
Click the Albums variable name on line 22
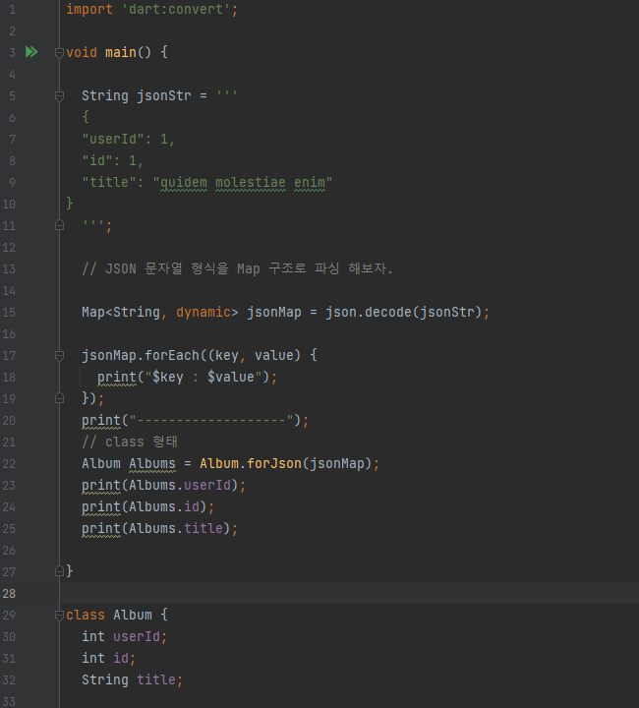pyautogui.click(x=152, y=464)
